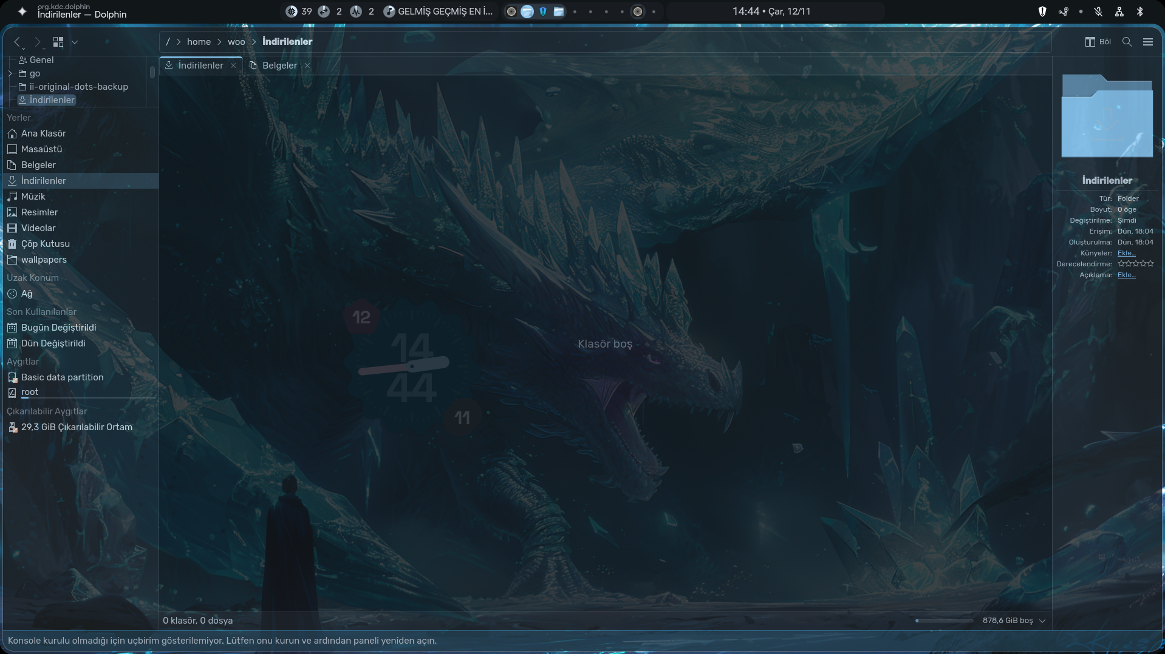Expand the breadcrumb chevron after 'woo'
This screenshot has height=654, width=1165.
tap(254, 42)
